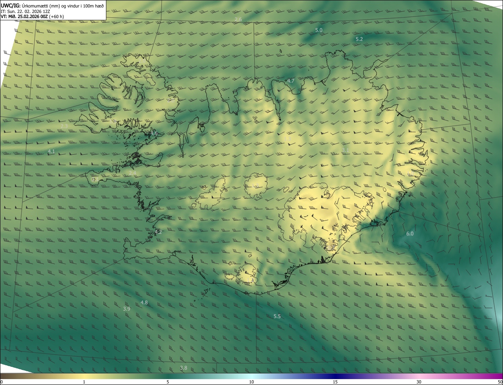The image size is (503, 385).
Task: Click the 3.8 value label on the map
Action: pyautogui.click(x=184, y=368)
